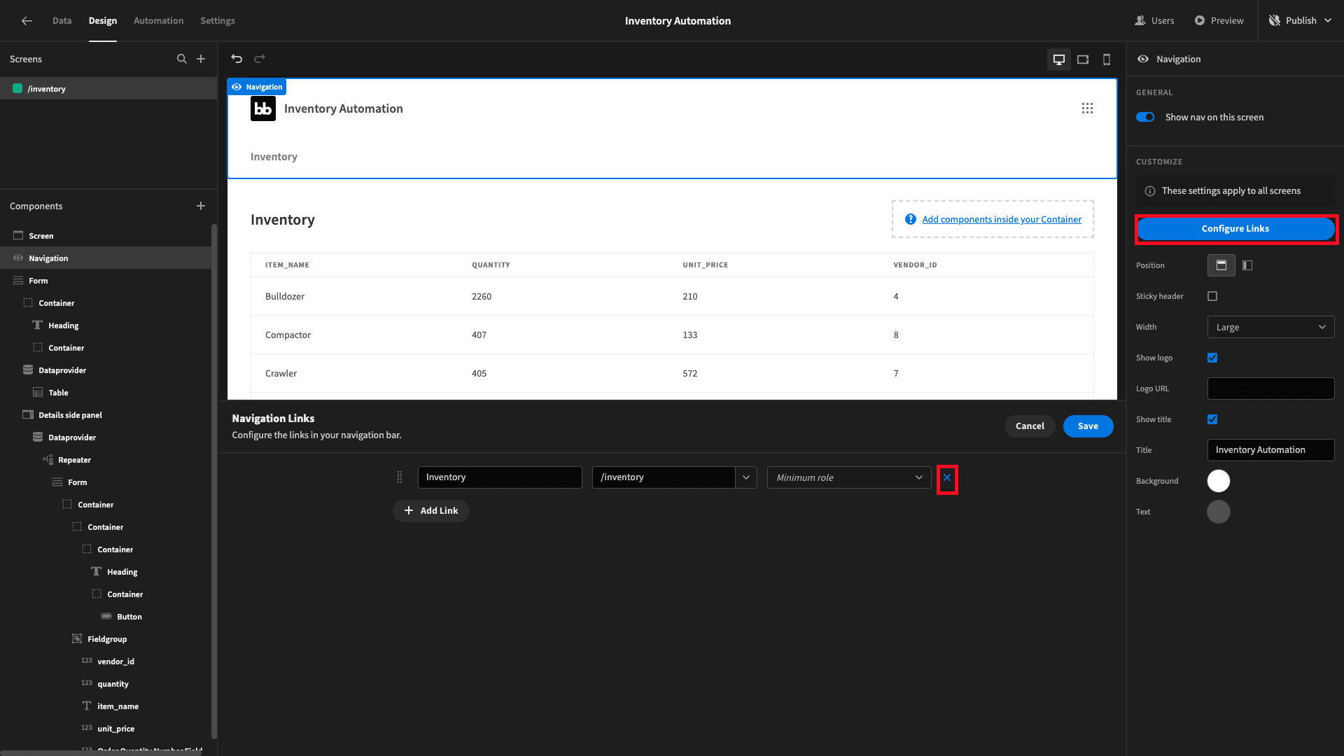Click the Logo URL input field
The width and height of the screenshot is (1344, 756).
tap(1270, 388)
